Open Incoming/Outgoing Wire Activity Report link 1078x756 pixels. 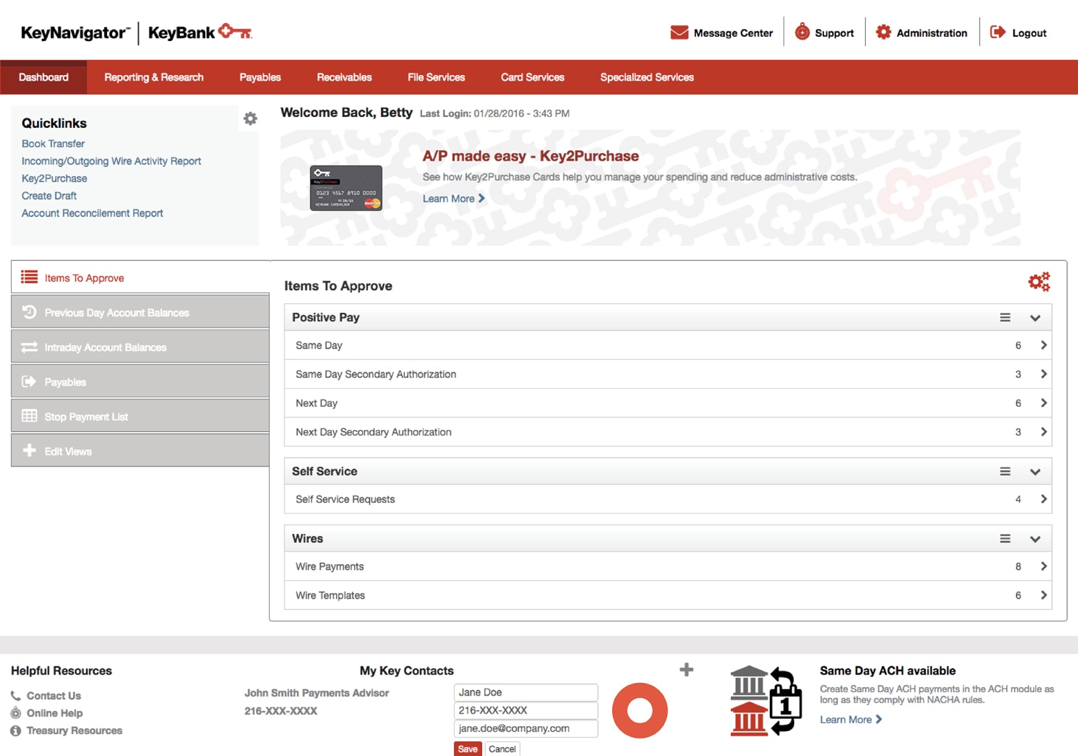tap(111, 161)
